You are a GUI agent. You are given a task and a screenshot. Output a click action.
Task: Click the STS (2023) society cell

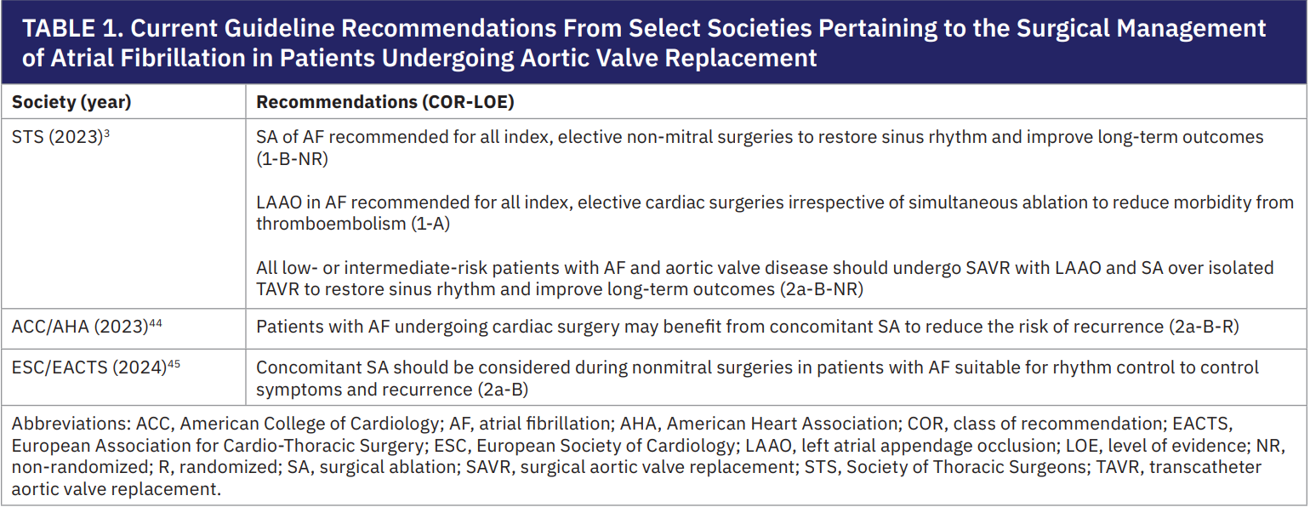point(57,137)
